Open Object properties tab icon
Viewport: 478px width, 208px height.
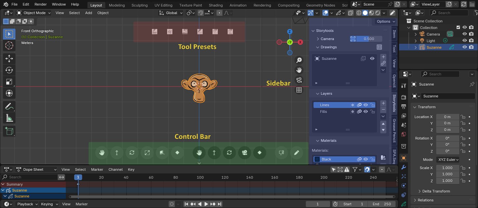[404, 158]
